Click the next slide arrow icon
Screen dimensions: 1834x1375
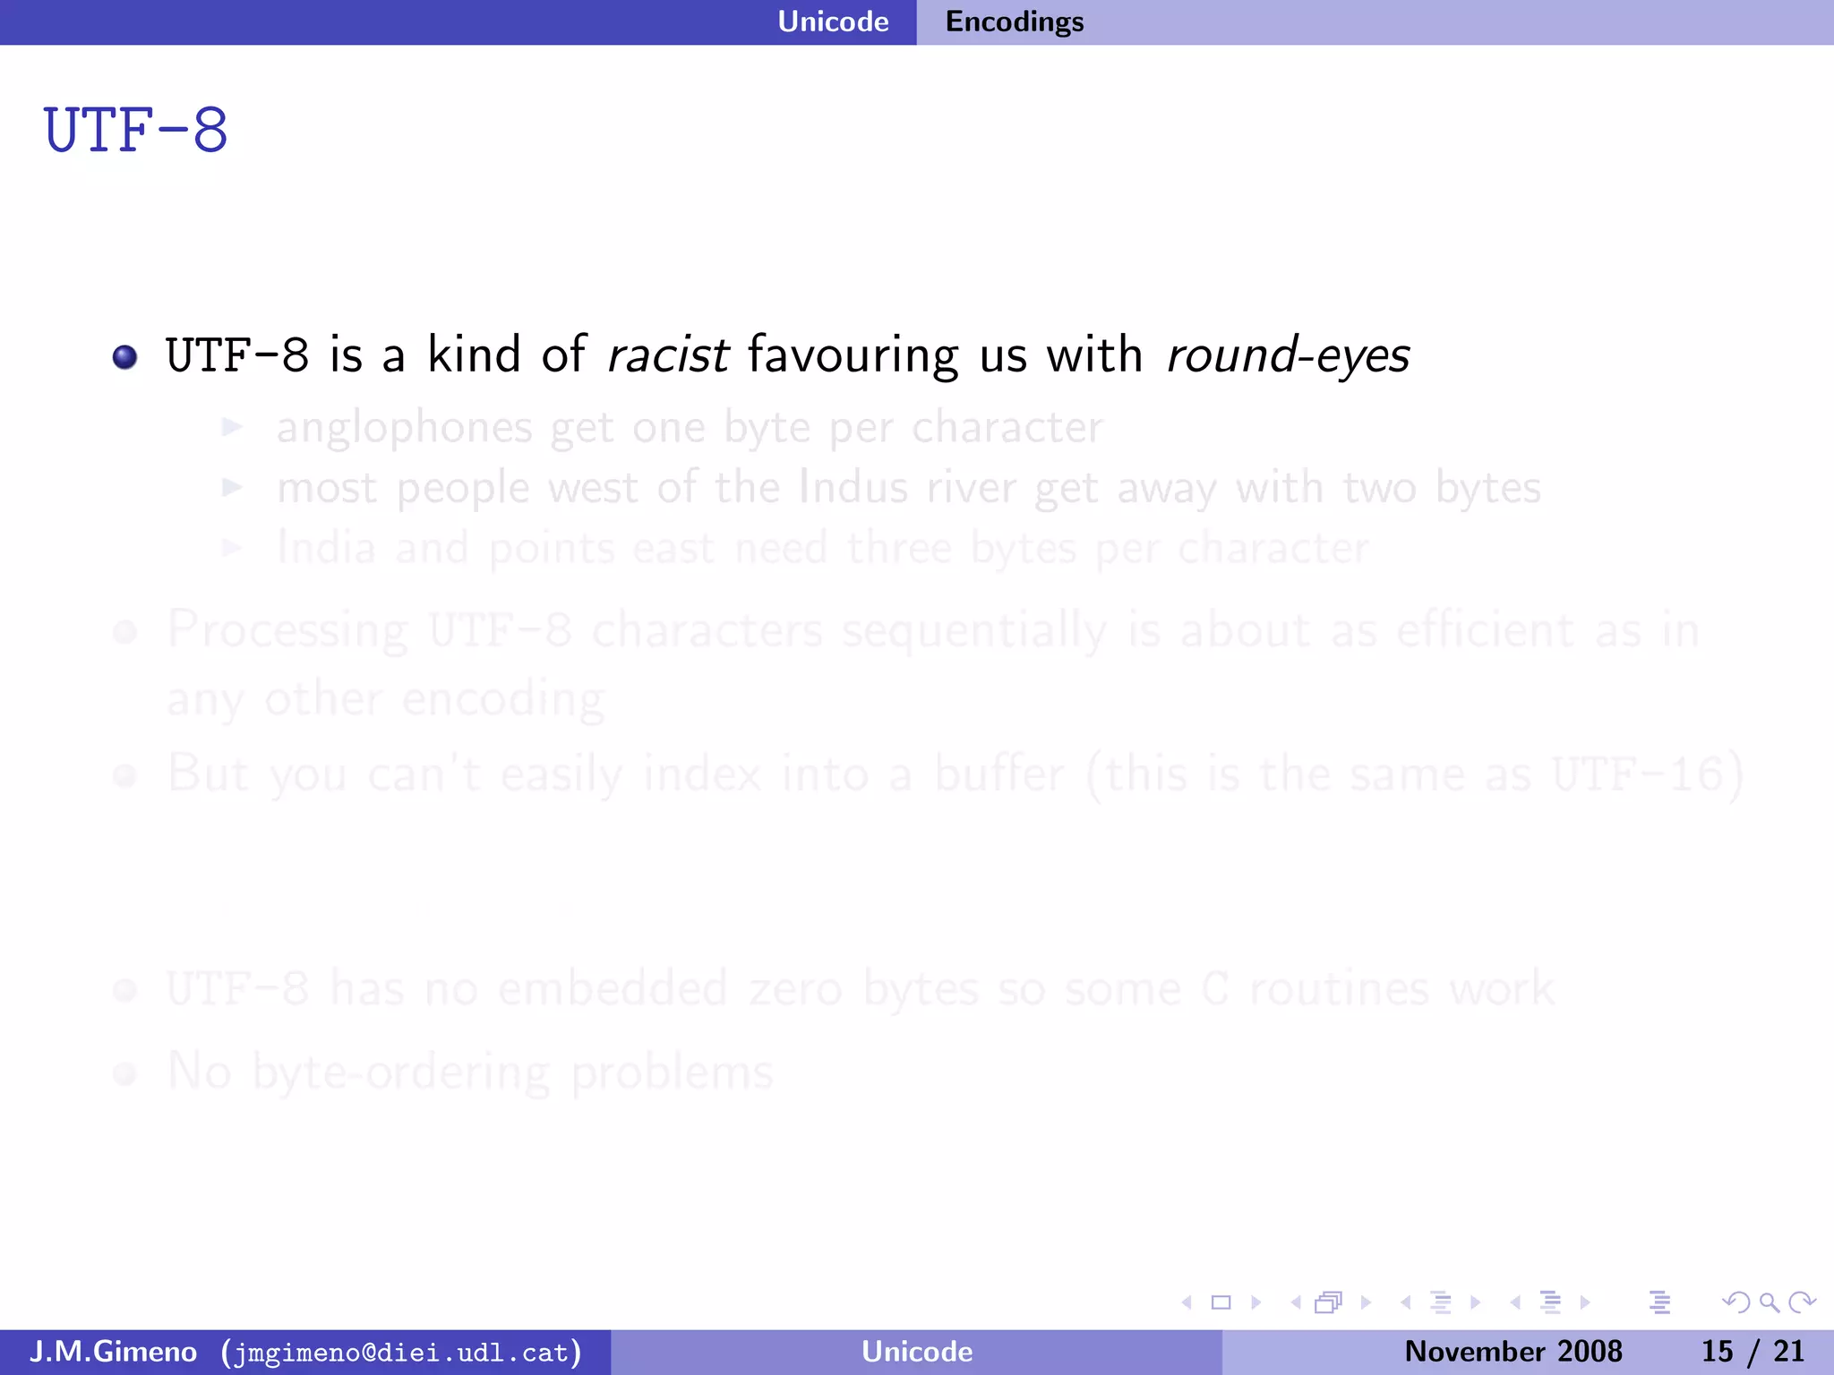1256,1302
